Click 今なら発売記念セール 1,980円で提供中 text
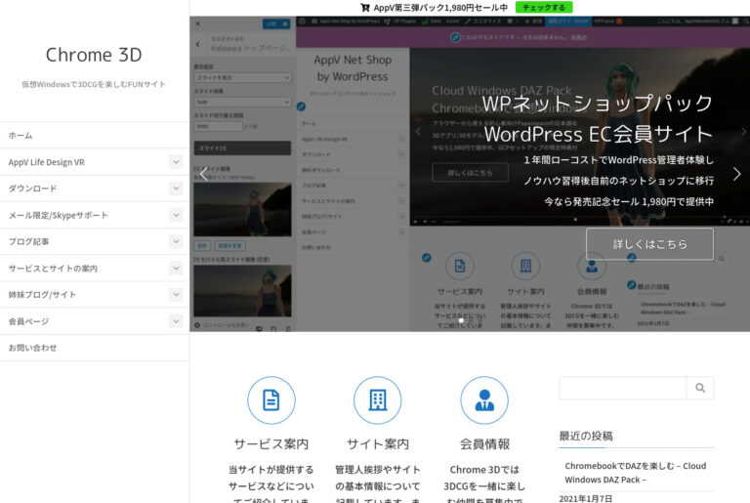Screen dimensions: 750x503 point(629,202)
